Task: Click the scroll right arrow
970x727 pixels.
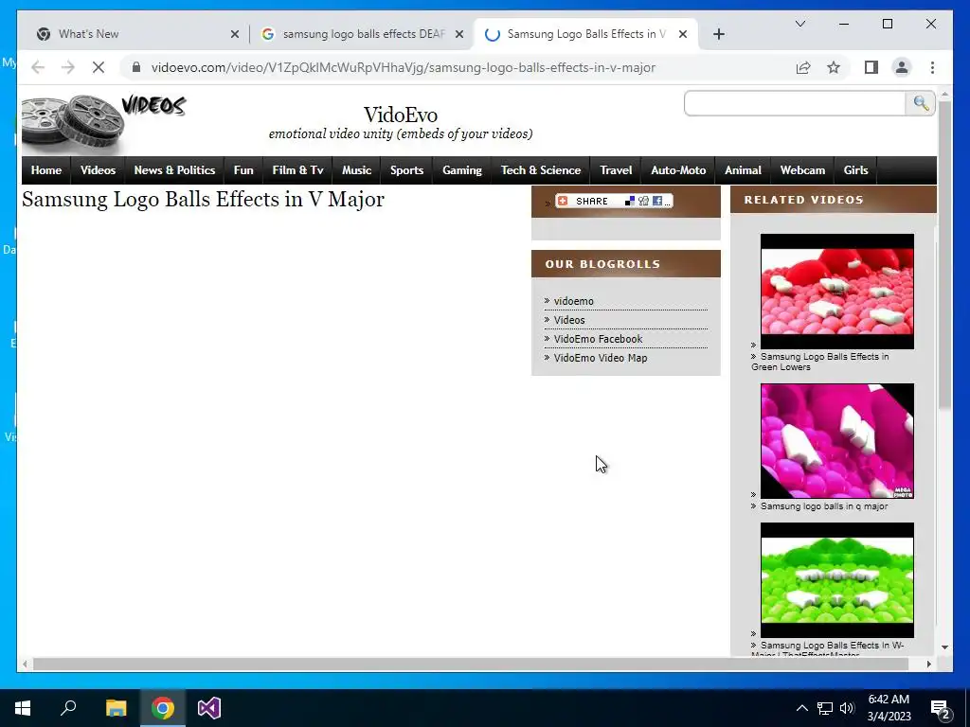Action: coord(928,664)
